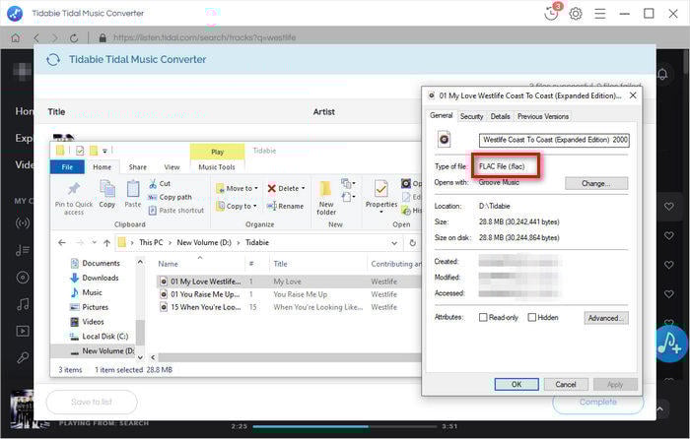Image resolution: width=690 pixels, height=439 pixels.
Task: Open address bar history dropdown
Action: coord(394,243)
